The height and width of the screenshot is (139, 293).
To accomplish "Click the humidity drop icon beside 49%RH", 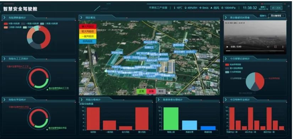I will pos(185,8).
